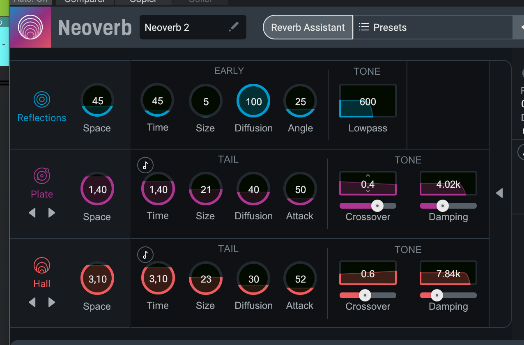Click the Neoverb 2 preset name field
The height and width of the screenshot is (345, 524).
coord(181,27)
